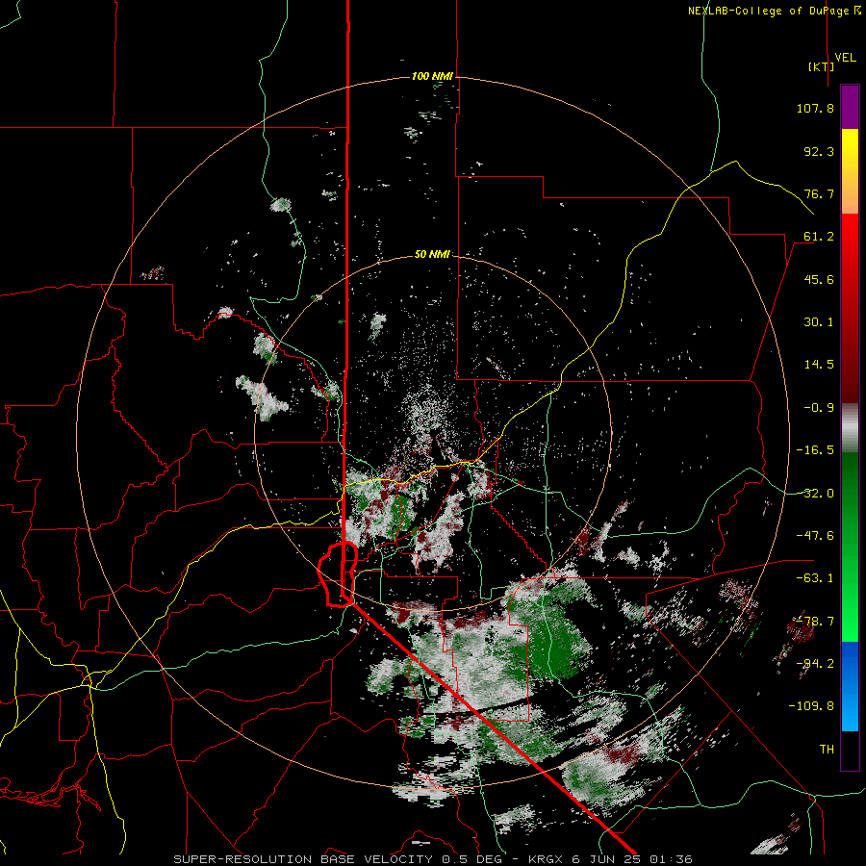866x866 pixels.
Task: Click the 76.7 velocity scale value
Action: click(819, 193)
